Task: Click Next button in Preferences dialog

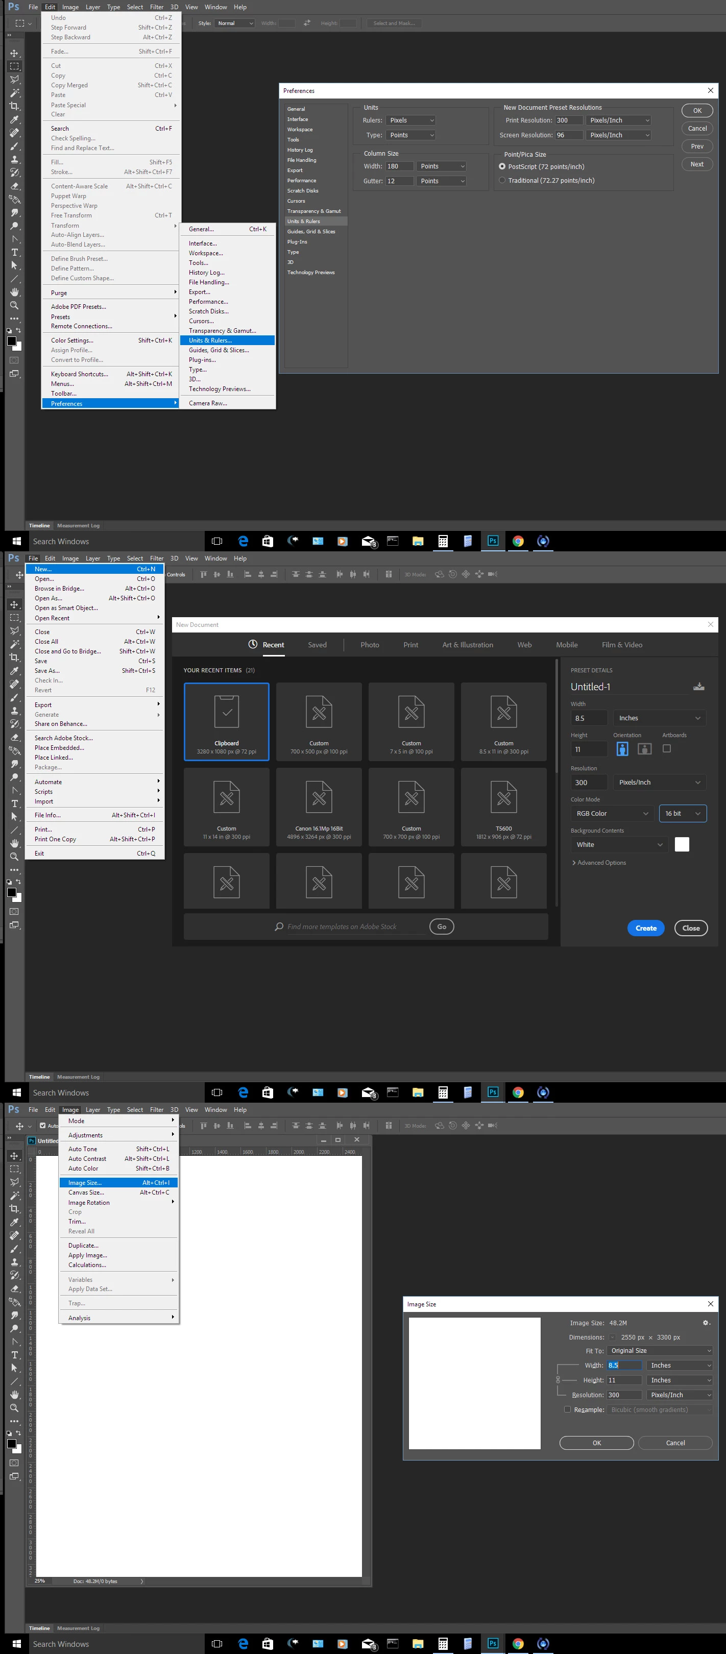Action: click(697, 164)
